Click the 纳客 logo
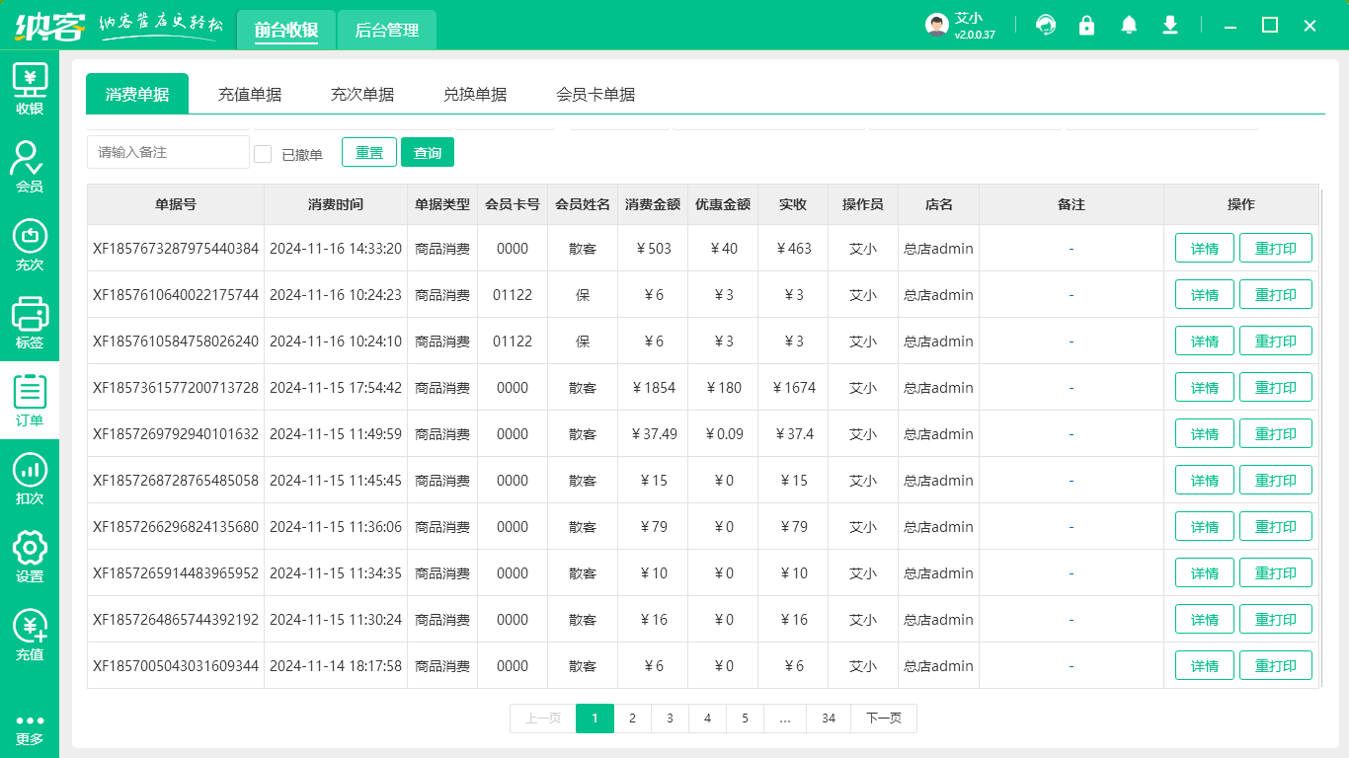This screenshot has width=1349, height=758. (50, 26)
